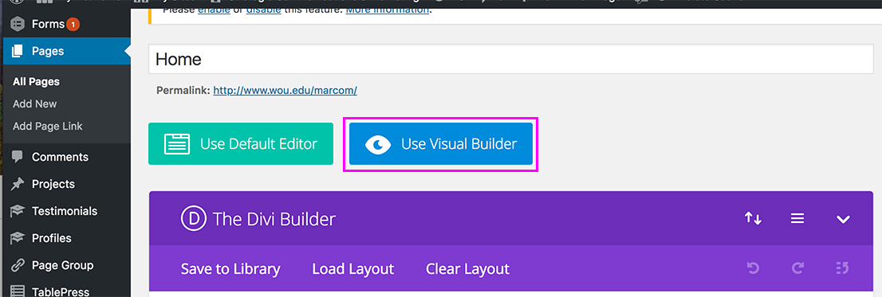Select All Pages submenu link

pyautogui.click(x=36, y=81)
